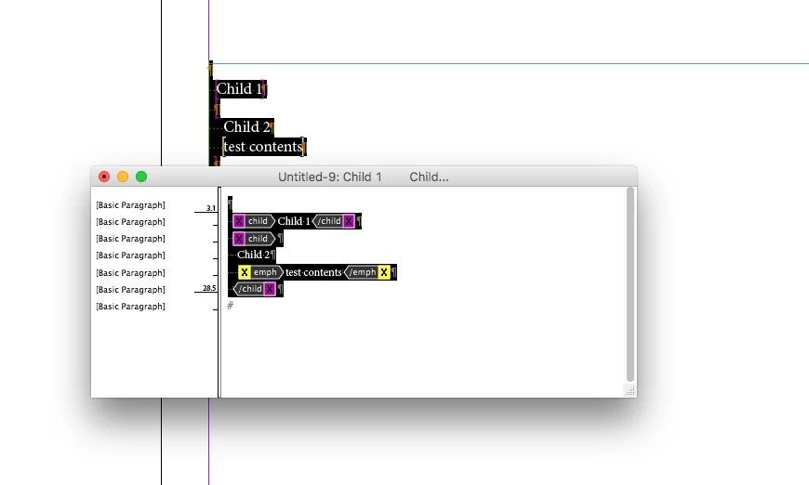Click the Story Editor vertical scrollbar
Viewport: 809px width, 485px height.
630,284
